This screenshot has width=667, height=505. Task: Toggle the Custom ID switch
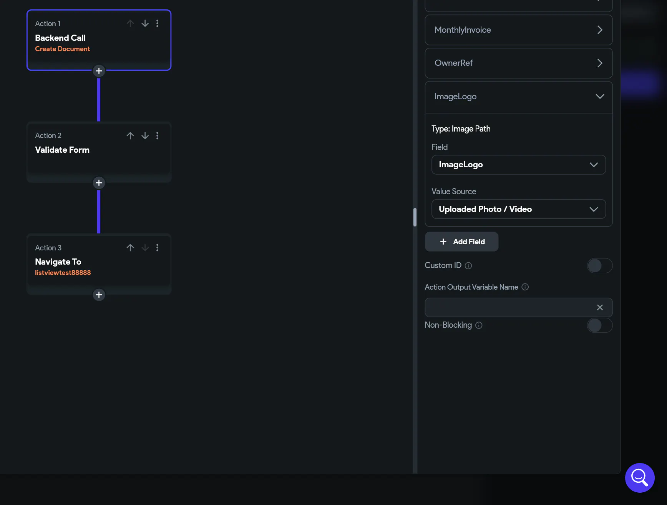coord(599,265)
